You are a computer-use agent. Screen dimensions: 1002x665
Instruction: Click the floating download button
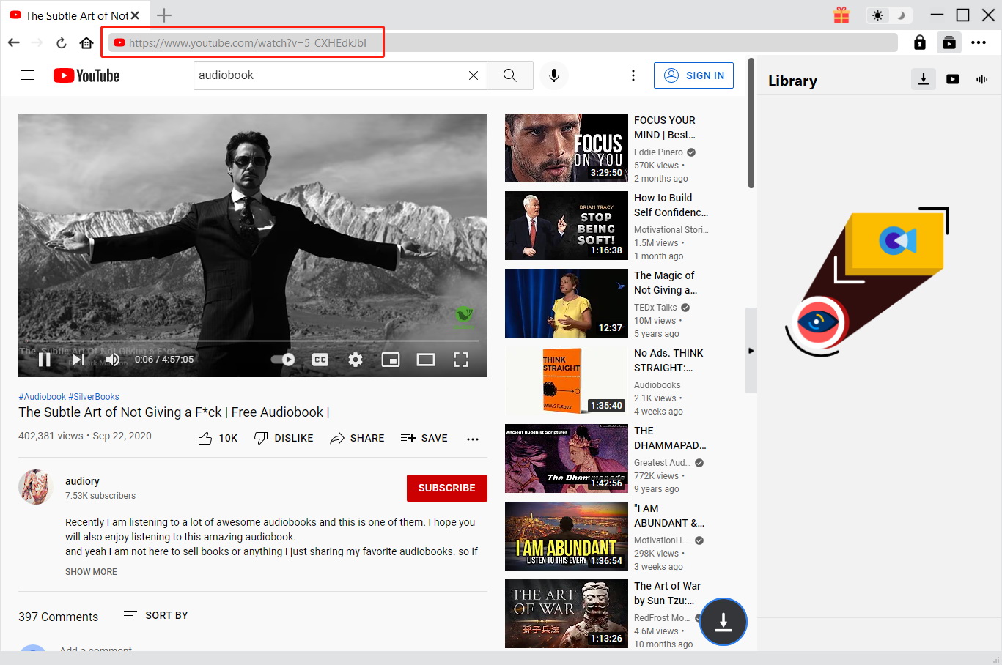(x=723, y=622)
